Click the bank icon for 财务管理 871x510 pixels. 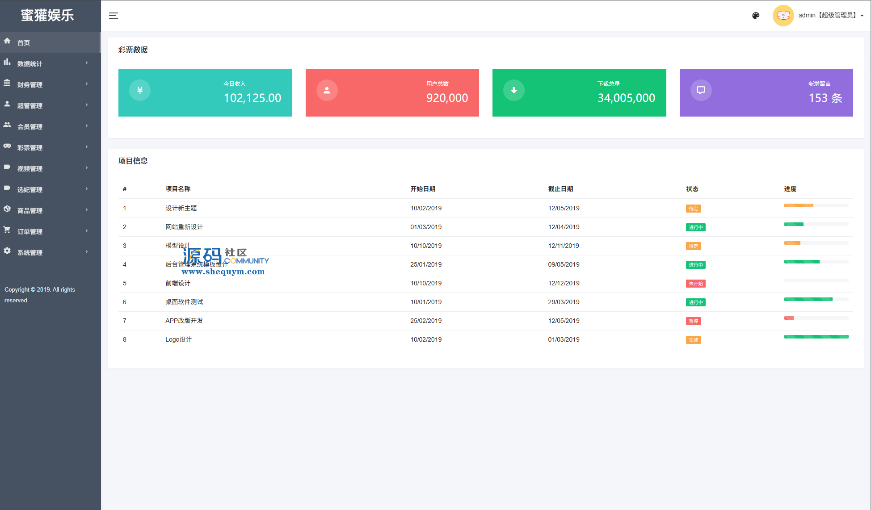(7, 83)
